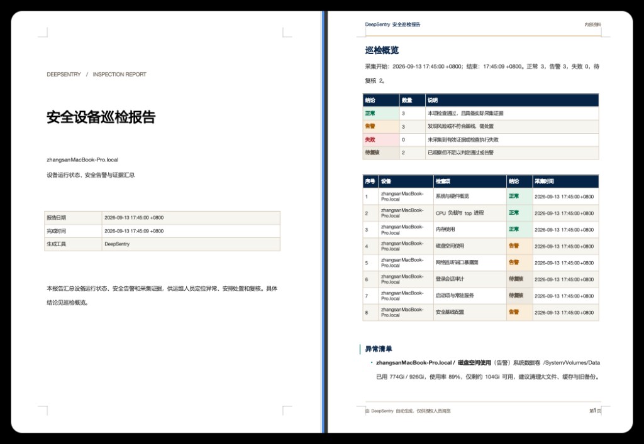
Task: Click the "DeepSentry" value in cover table
Action: (x=117, y=244)
